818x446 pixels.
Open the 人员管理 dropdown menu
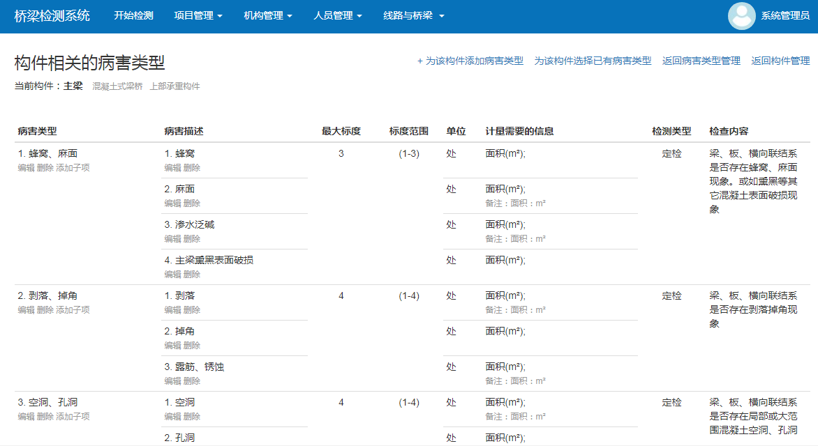point(338,16)
